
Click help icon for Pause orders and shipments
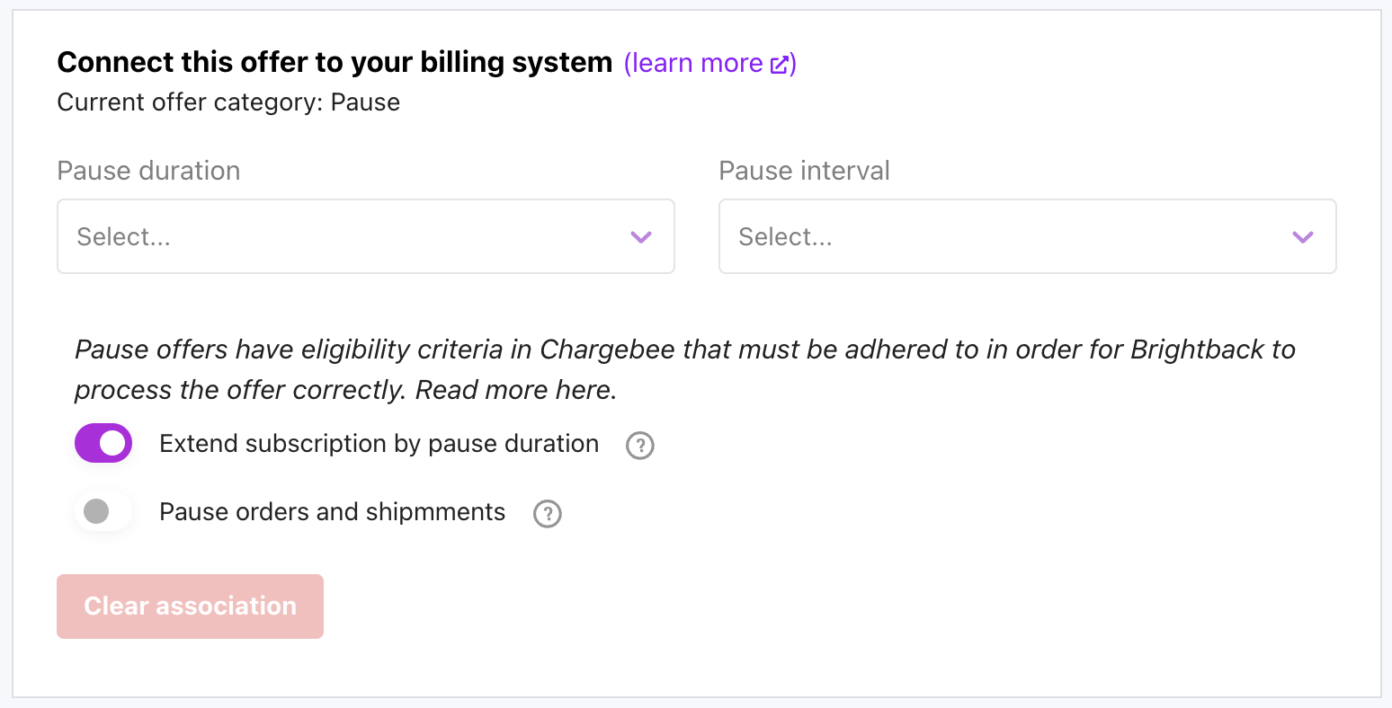click(x=547, y=513)
